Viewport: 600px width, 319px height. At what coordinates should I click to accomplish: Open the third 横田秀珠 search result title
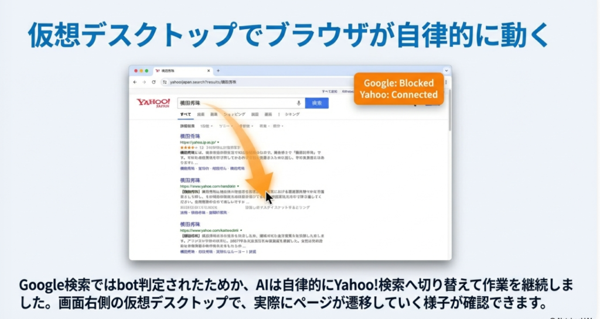pos(190,224)
